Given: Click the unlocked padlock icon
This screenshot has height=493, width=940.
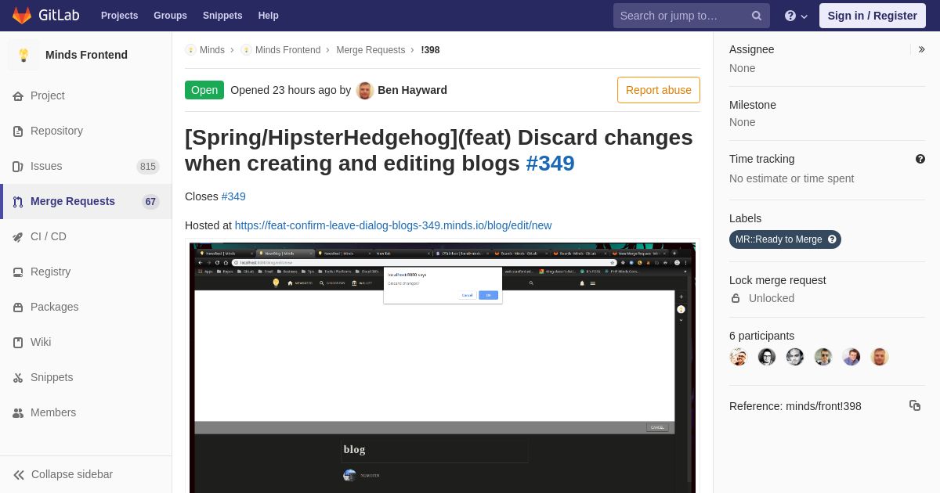Looking at the screenshot, I should tap(736, 298).
